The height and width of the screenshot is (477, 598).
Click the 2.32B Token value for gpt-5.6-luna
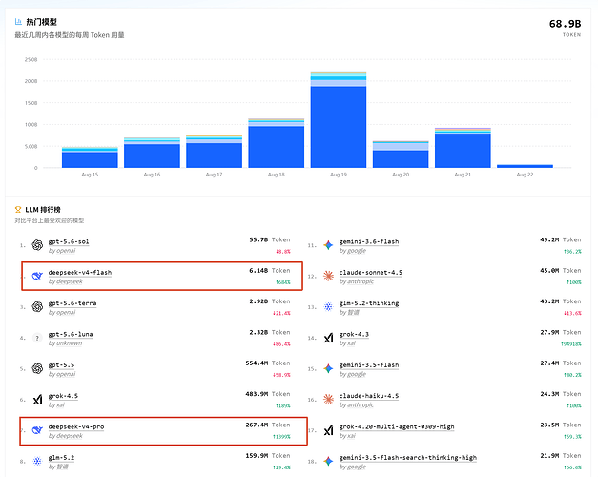coord(270,332)
